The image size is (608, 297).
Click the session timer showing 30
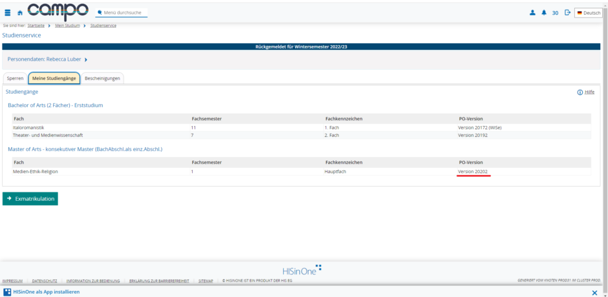pos(555,12)
